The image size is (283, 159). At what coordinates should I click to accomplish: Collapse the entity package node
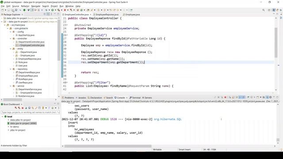(11, 49)
